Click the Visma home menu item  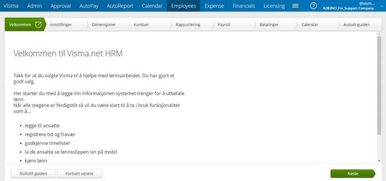[11, 6]
